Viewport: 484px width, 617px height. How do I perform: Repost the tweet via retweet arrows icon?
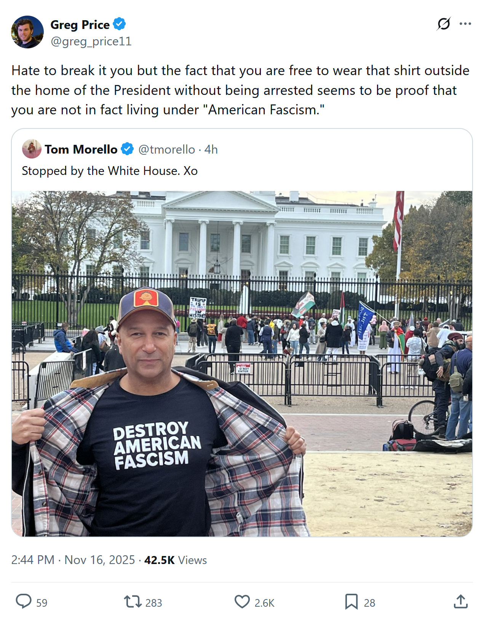[133, 602]
